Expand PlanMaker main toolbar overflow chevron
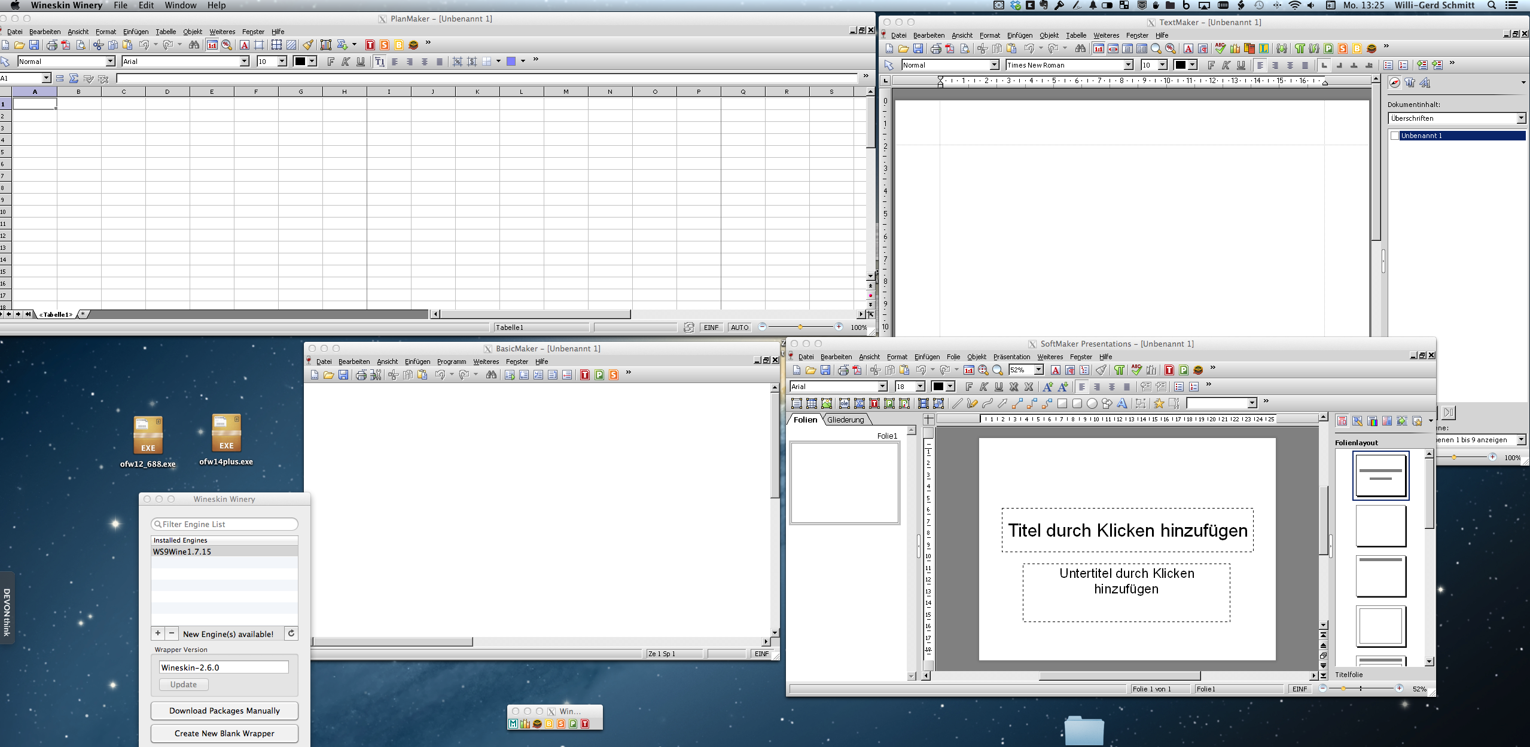The image size is (1530, 747). 428,43
